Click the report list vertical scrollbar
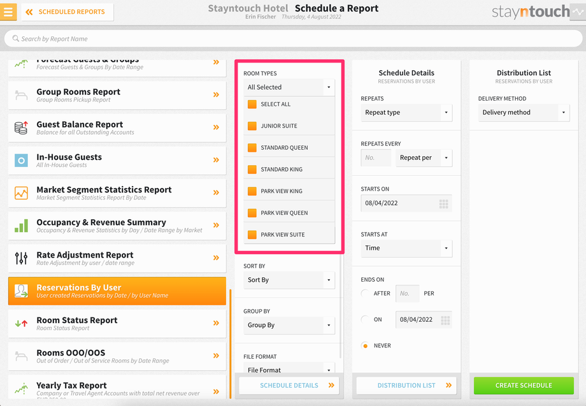Viewport: 586px width, 406px height. pyautogui.click(x=230, y=344)
